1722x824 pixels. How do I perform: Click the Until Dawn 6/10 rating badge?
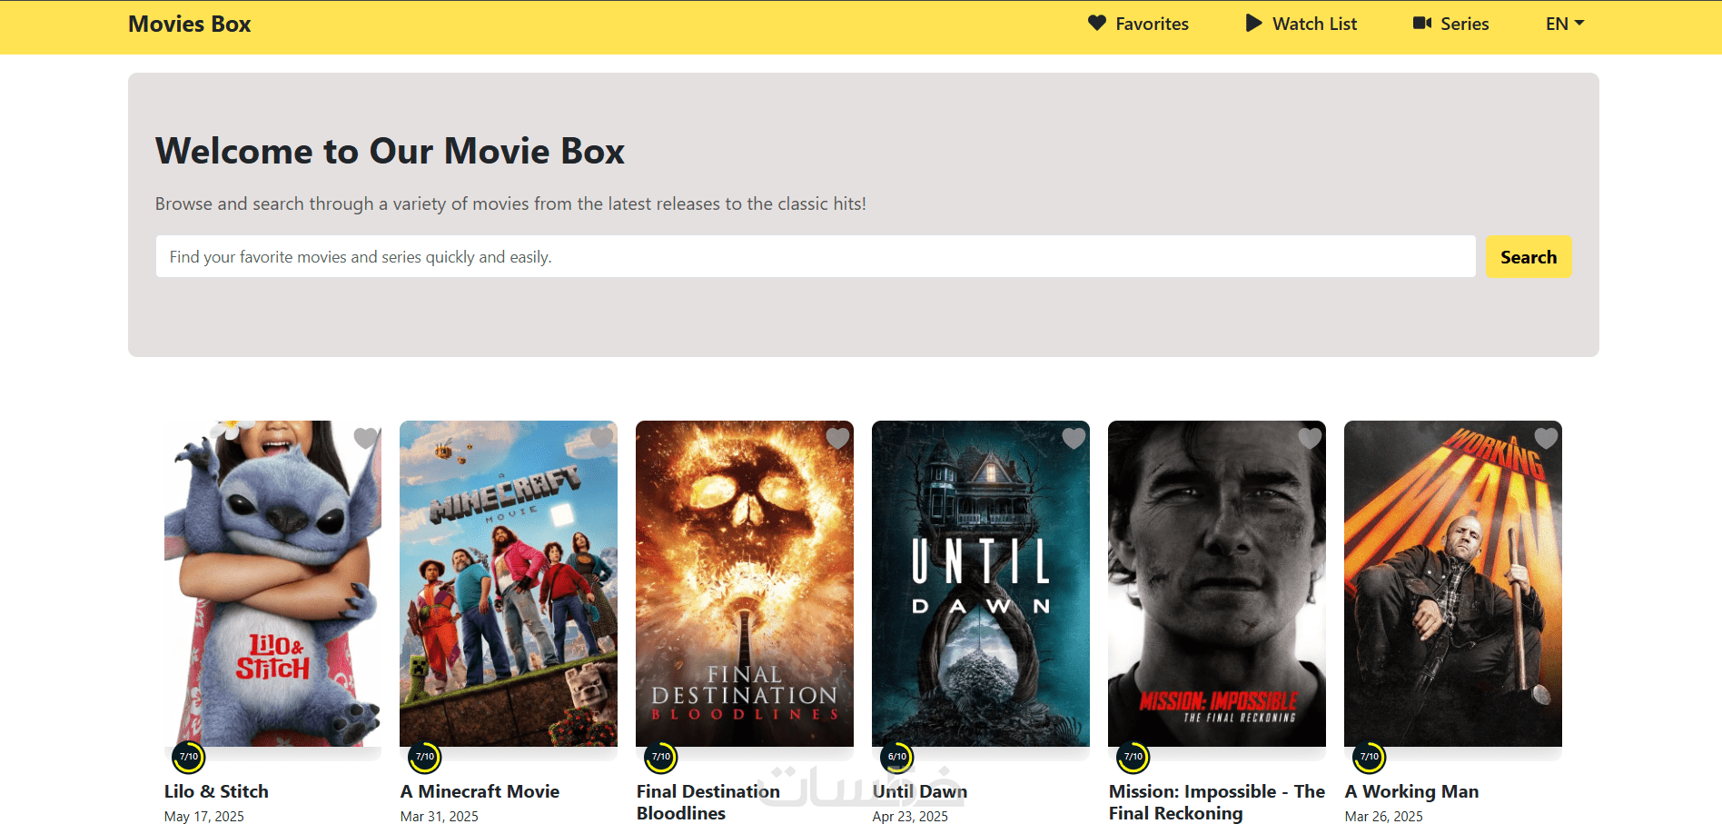point(897,757)
